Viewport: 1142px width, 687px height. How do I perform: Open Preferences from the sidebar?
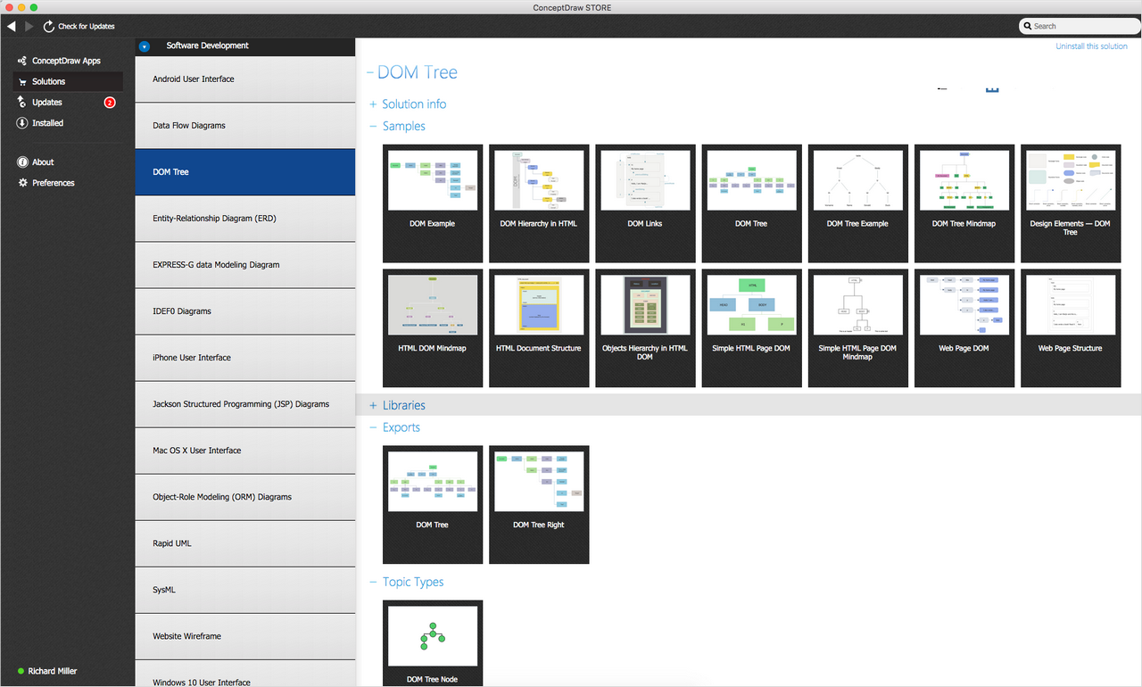pyautogui.click(x=54, y=183)
